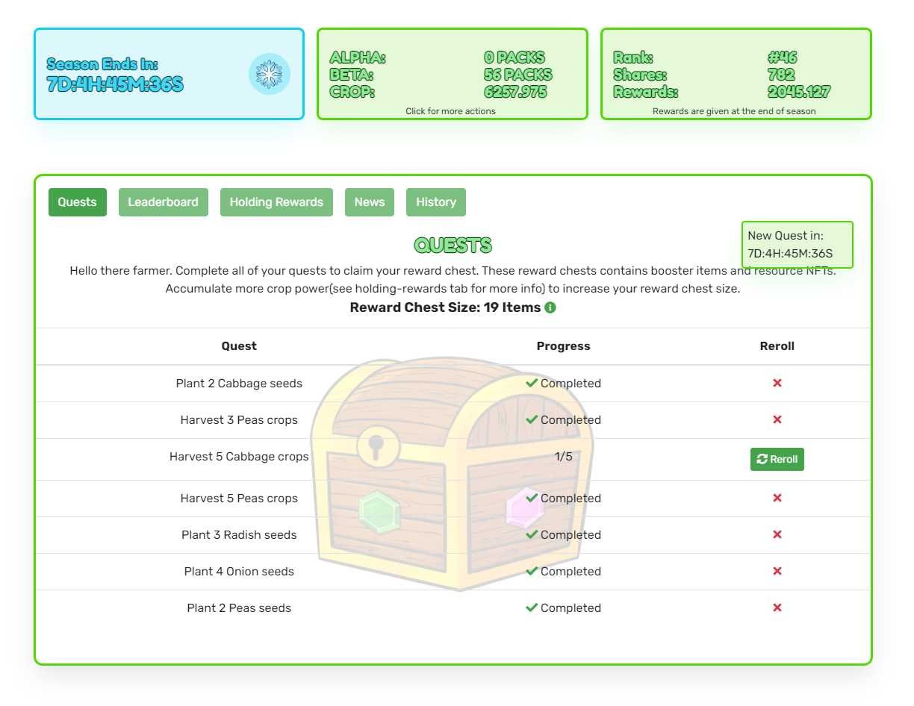The height and width of the screenshot is (706, 914).
Task: Open the Leaderboard tab
Action: click(163, 202)
